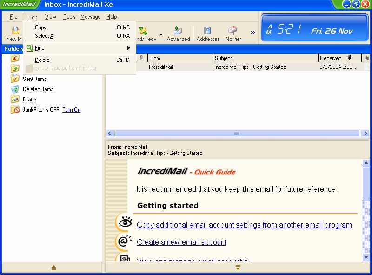Click the Notifier mailbox icon
Screen dimensions: 372x275
pyautogui.click(x=233, y=31)
